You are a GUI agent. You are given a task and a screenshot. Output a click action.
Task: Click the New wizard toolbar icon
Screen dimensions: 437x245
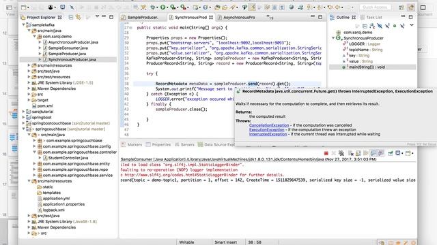[x=24, y=7]
